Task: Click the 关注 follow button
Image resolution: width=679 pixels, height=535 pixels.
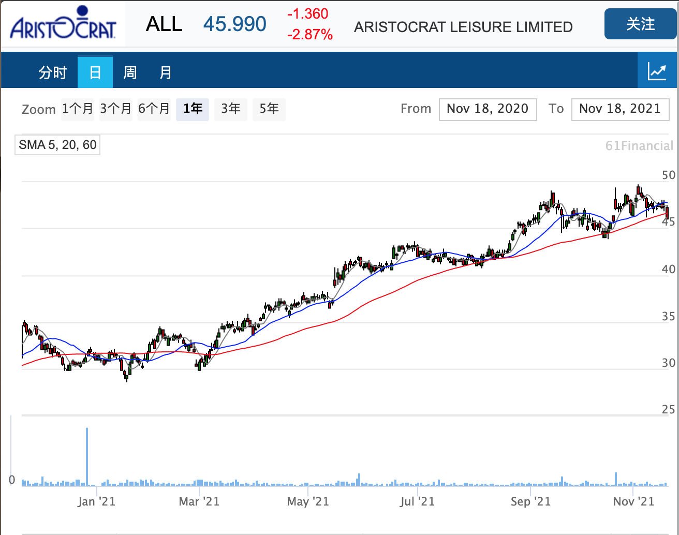Action: (x=641, y=24)
